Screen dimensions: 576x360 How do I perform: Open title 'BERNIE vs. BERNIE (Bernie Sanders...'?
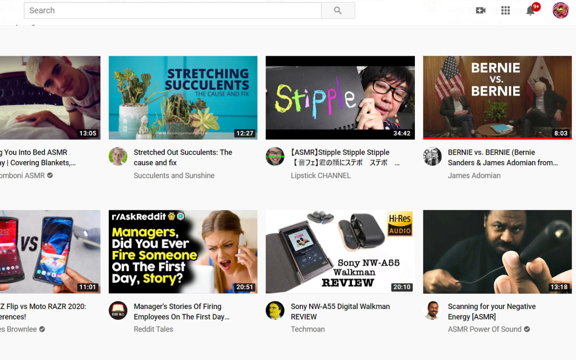tap(503, 157)
